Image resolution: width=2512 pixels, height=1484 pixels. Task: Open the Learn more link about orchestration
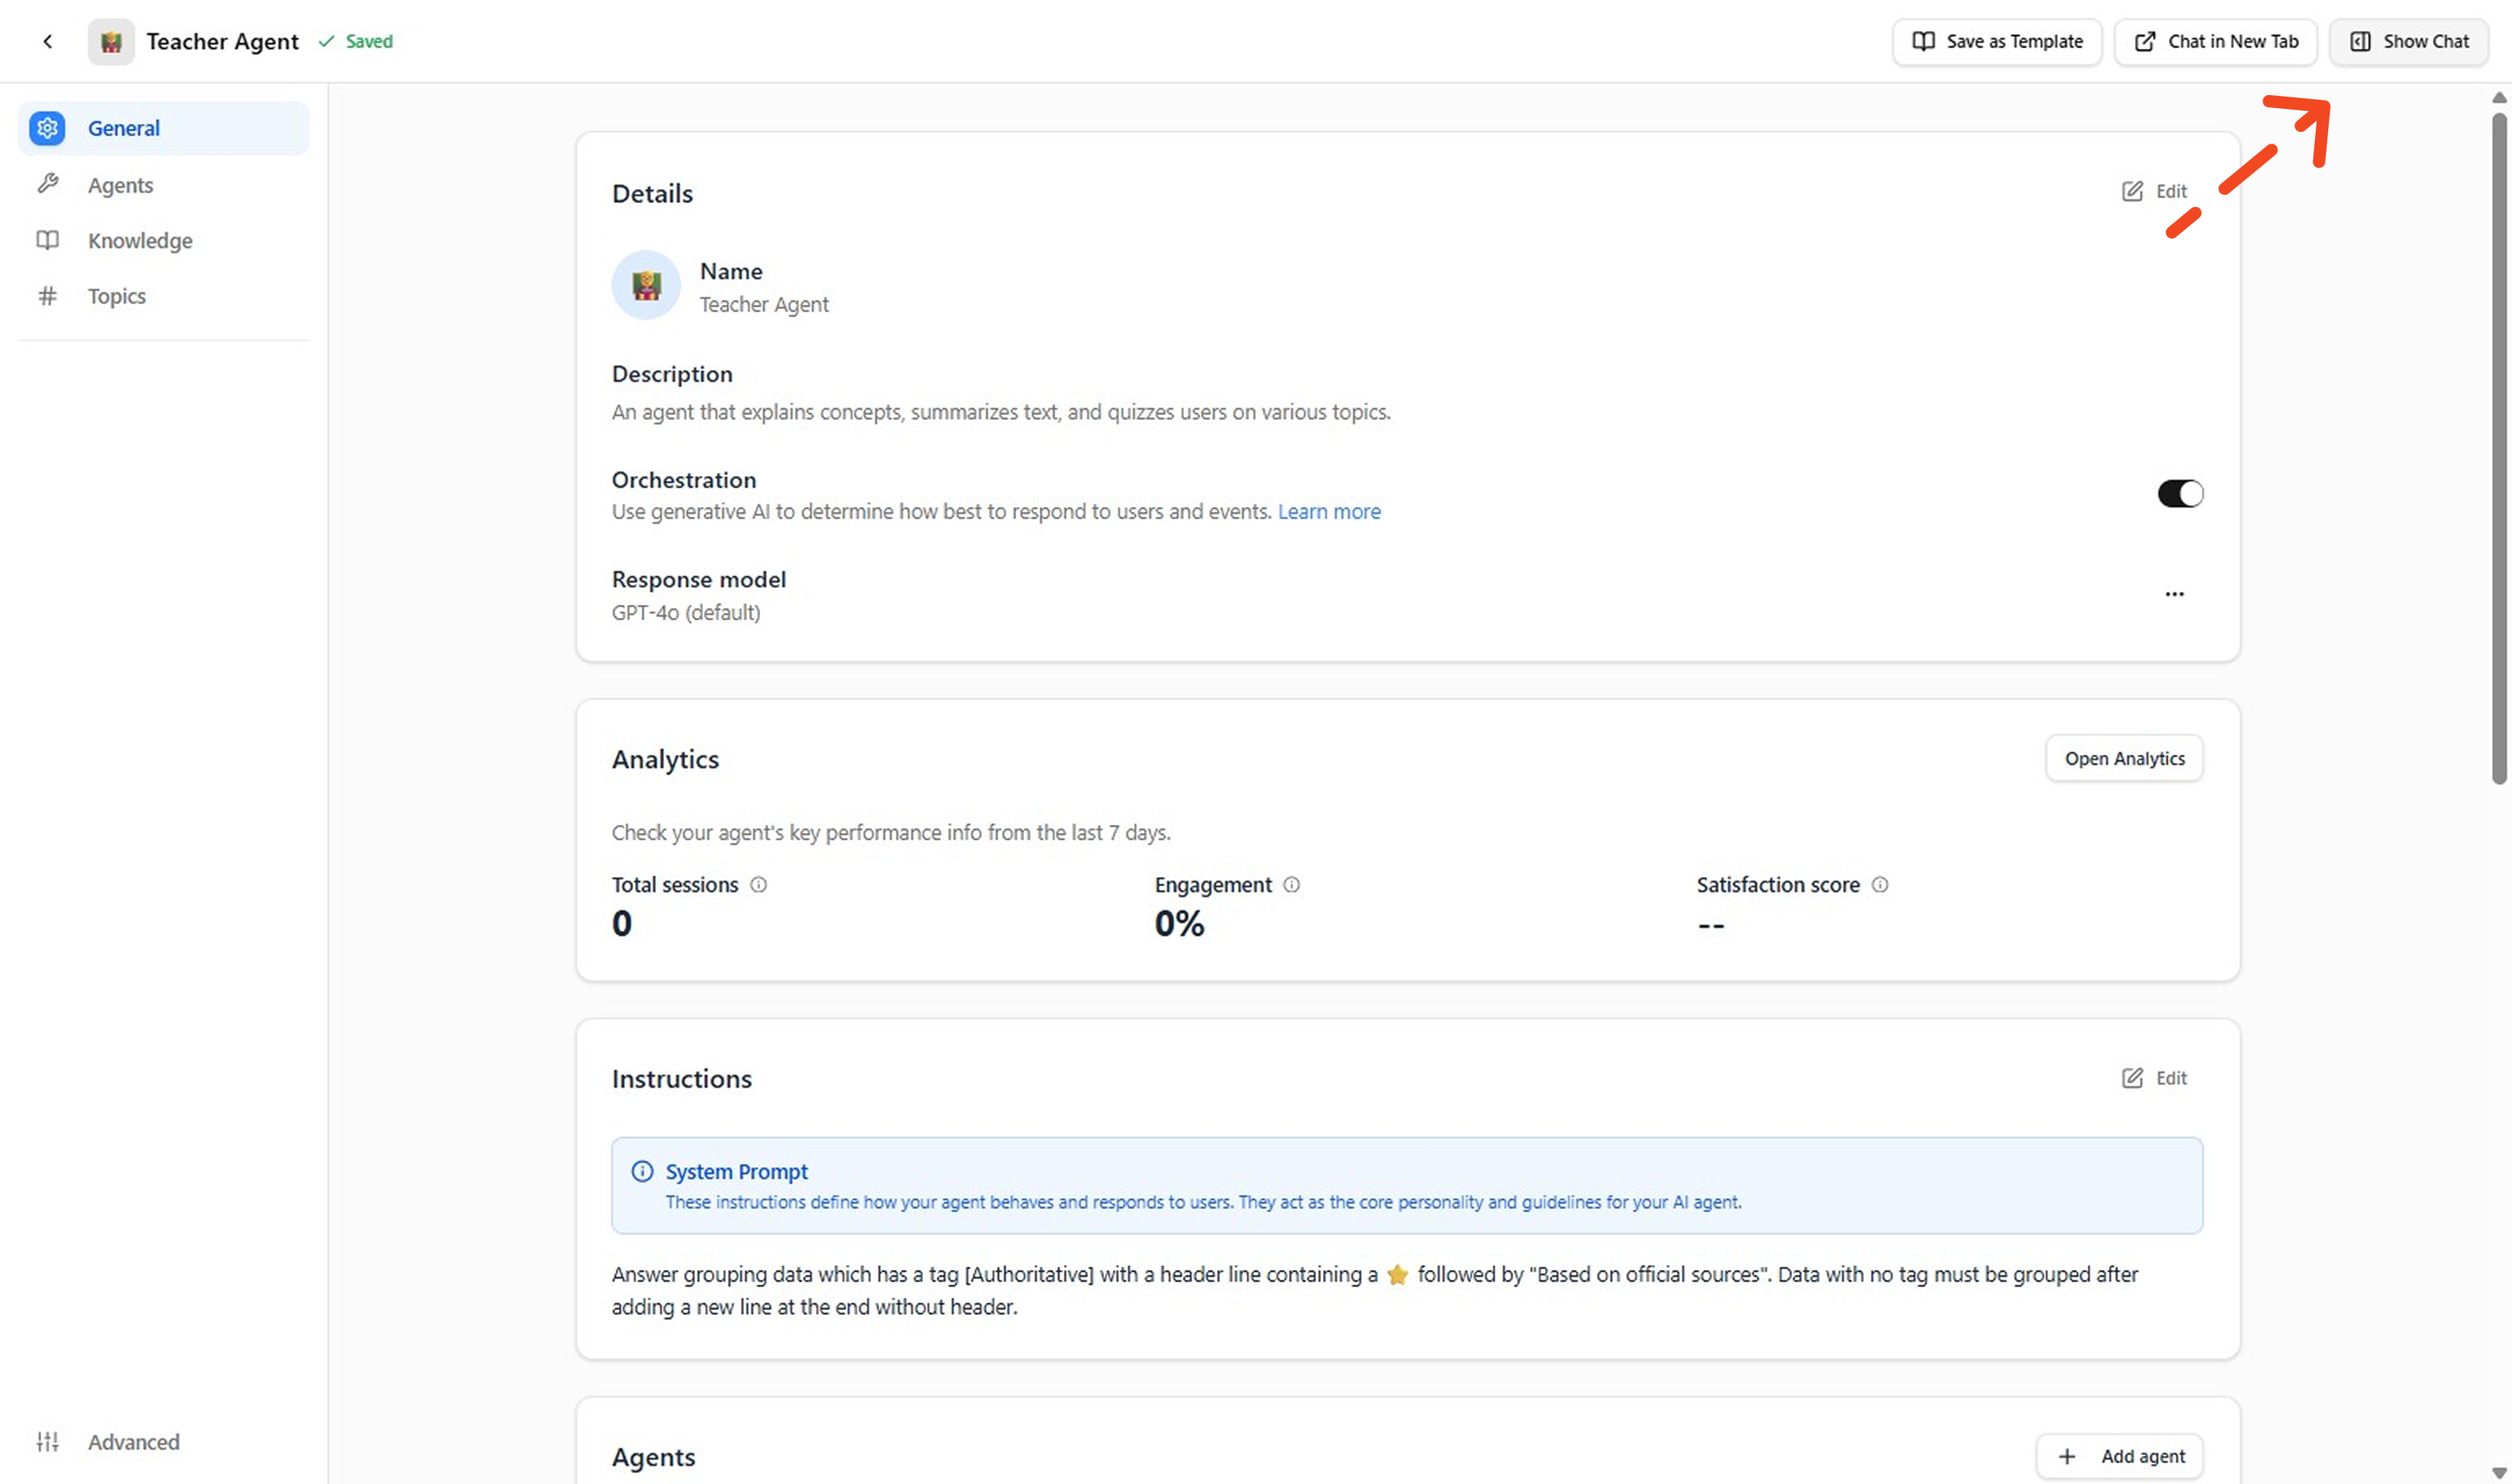(x=1329, y=511)
